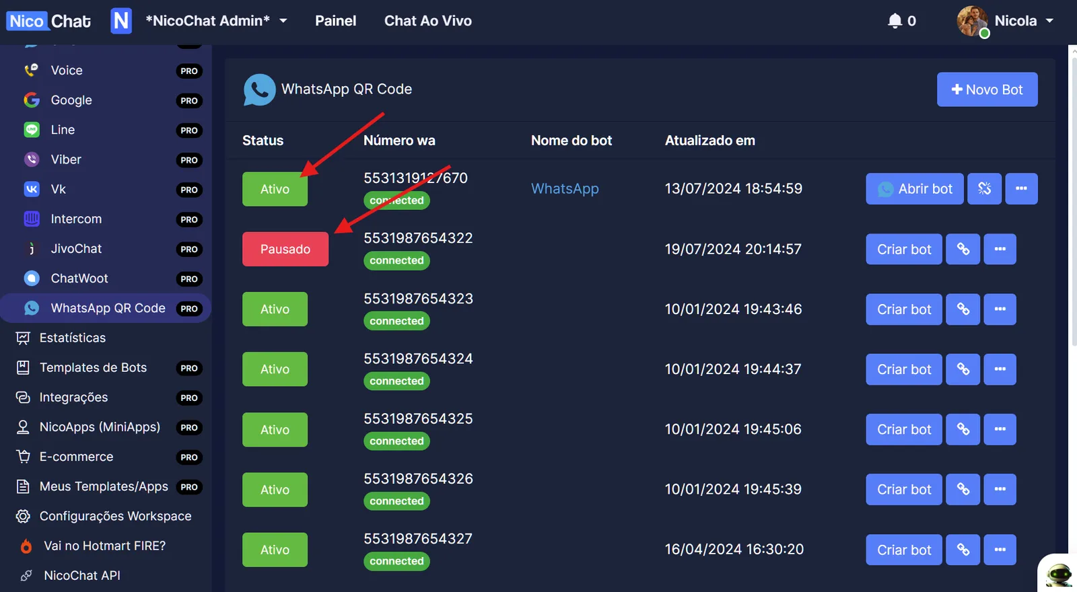Click link icon for number 5531987654326
Screen dimensions: 1077x592
[x=963, y=490]
